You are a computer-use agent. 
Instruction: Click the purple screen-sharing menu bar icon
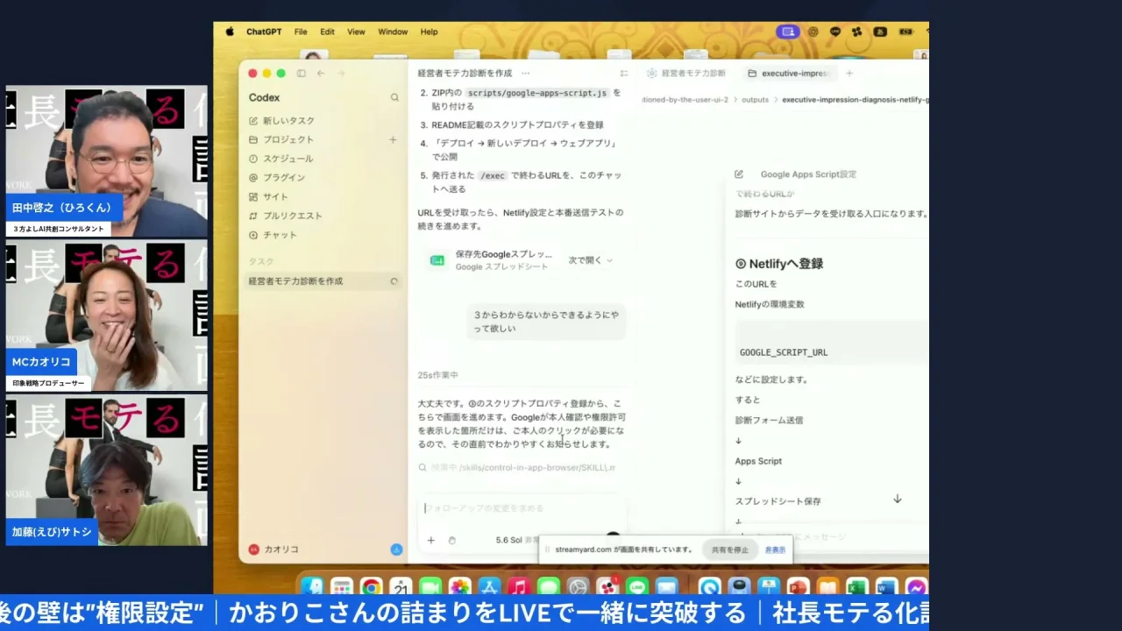click(787, 32)
